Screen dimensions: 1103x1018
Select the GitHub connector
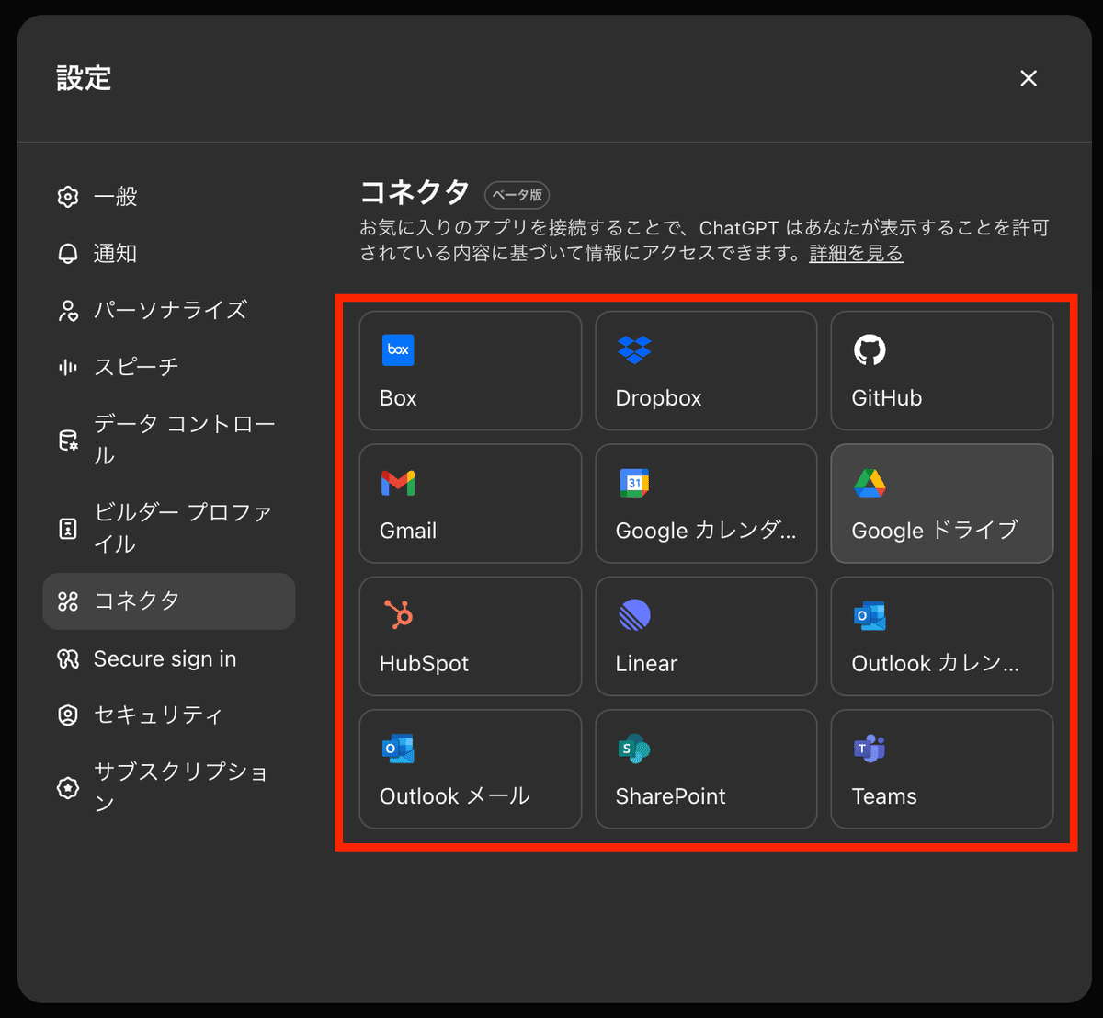coord(941,371)
